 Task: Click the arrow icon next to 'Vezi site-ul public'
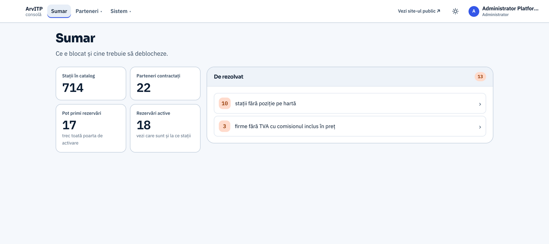coord(439,11)
